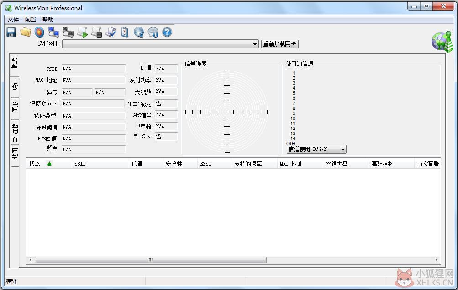Sort by the RSSI column header
Viewport: 458px width, 290px height.
coord(215,164)
